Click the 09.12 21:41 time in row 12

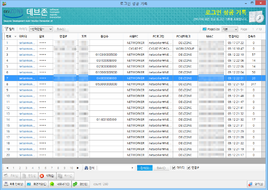236,108
